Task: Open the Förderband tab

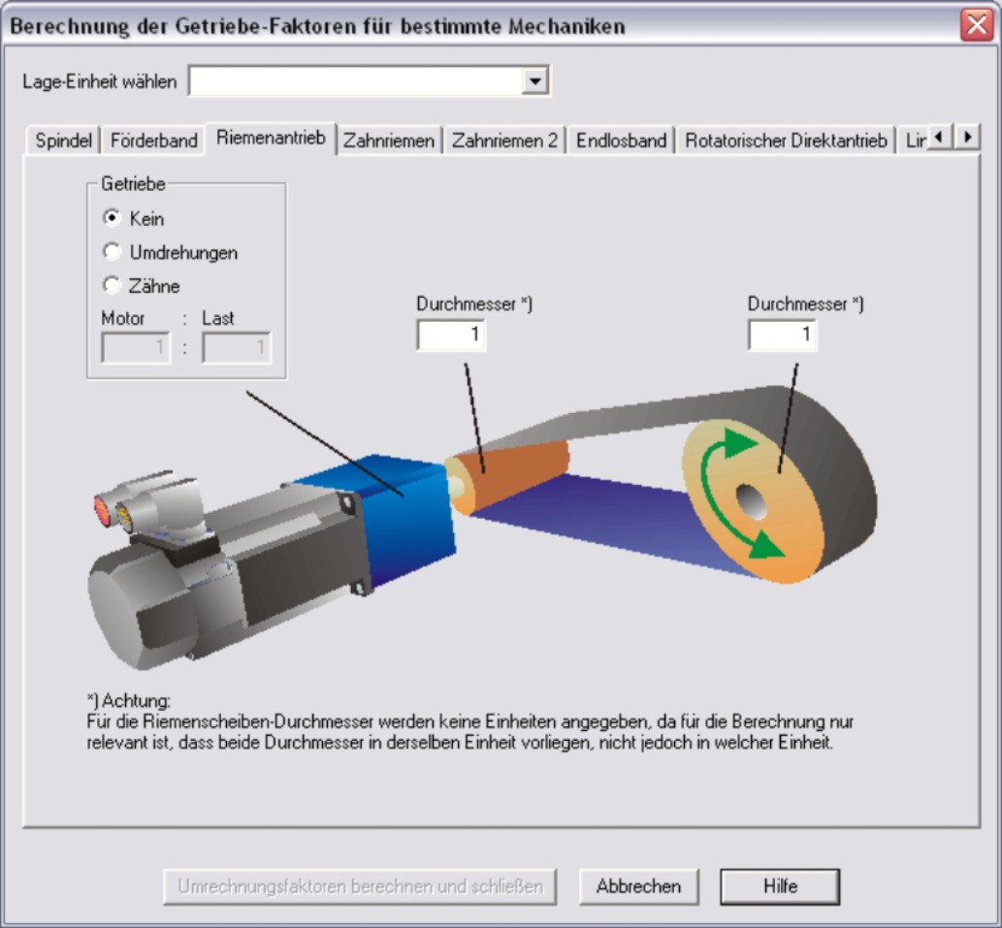Action: point(153,141)
